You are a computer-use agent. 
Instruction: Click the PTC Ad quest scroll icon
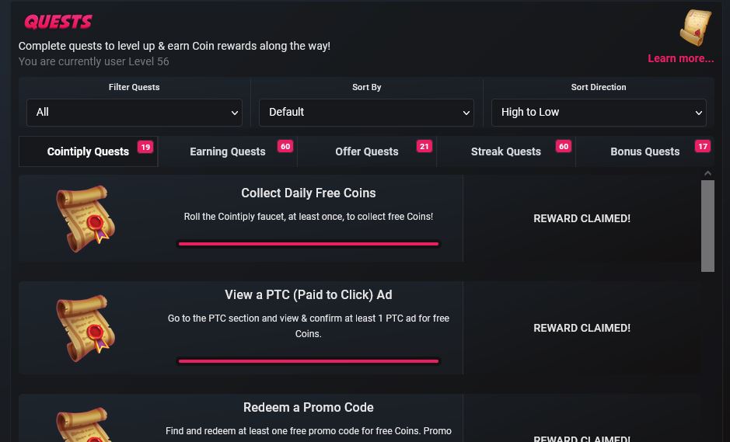86,328
